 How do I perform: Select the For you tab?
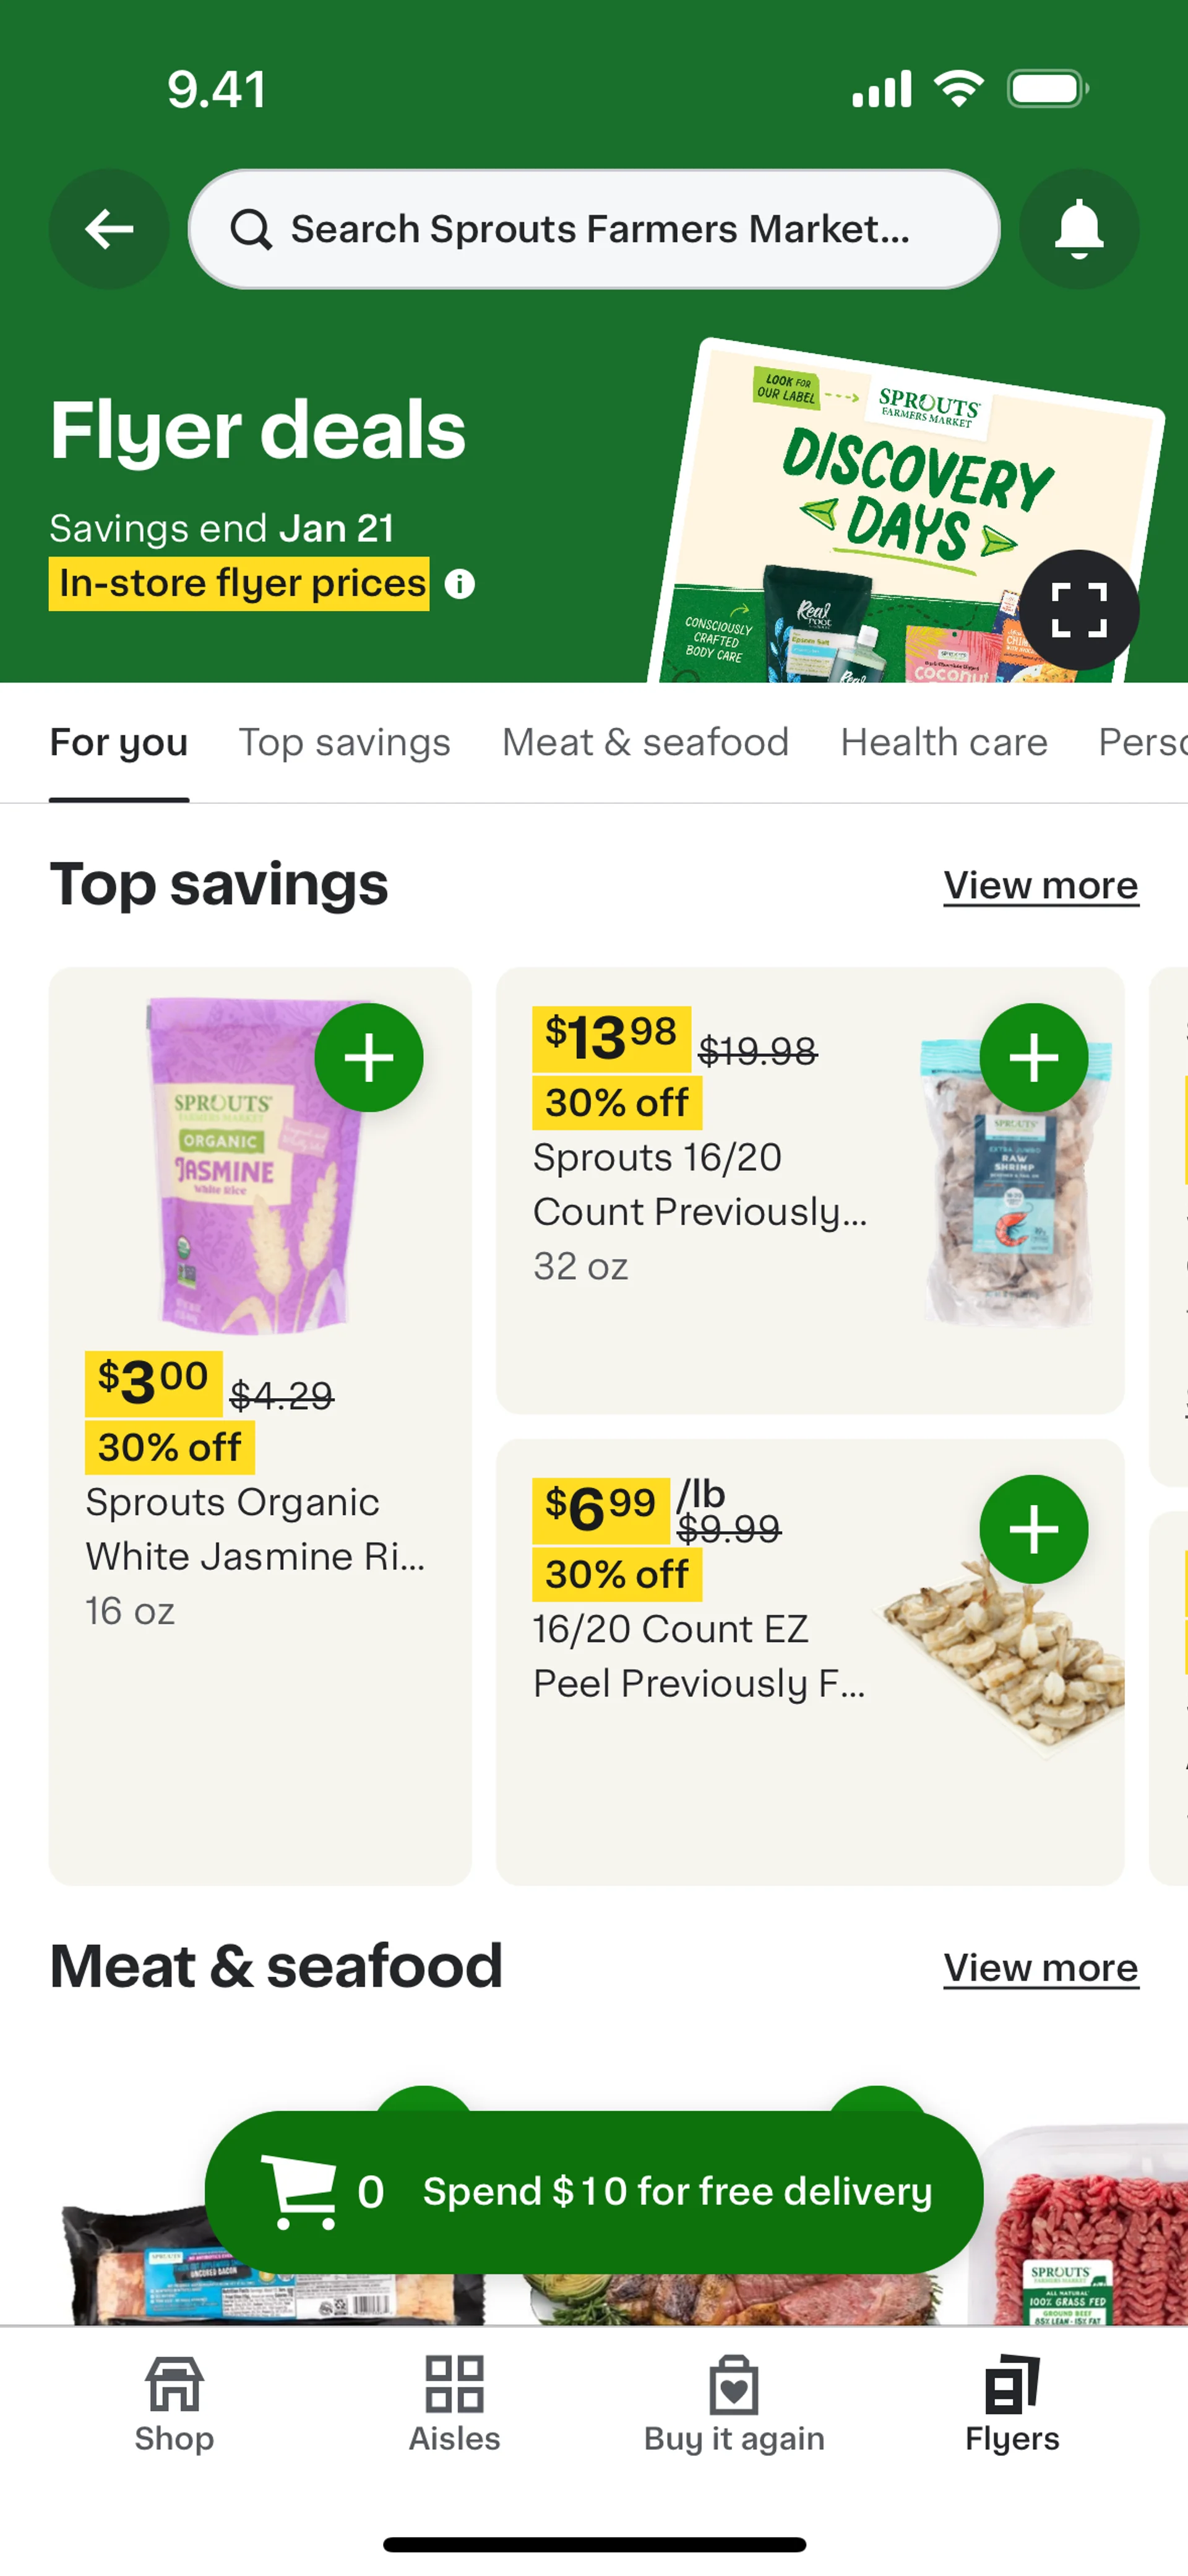[119, 743]
